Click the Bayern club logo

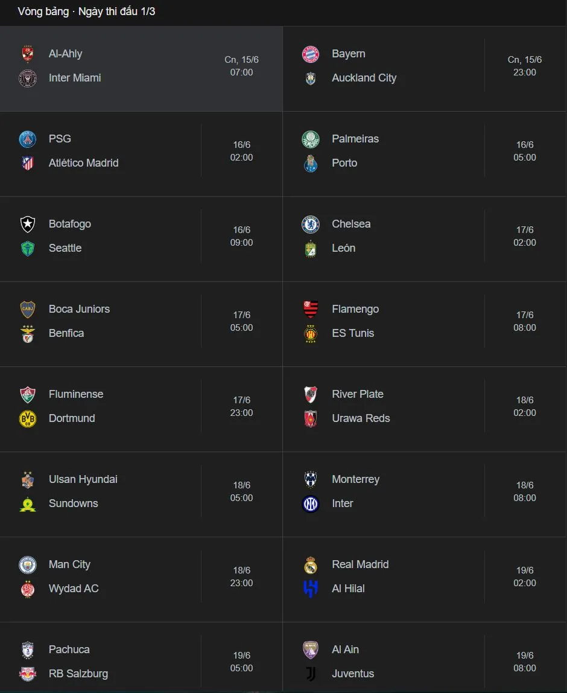click(x=311, y=54)
